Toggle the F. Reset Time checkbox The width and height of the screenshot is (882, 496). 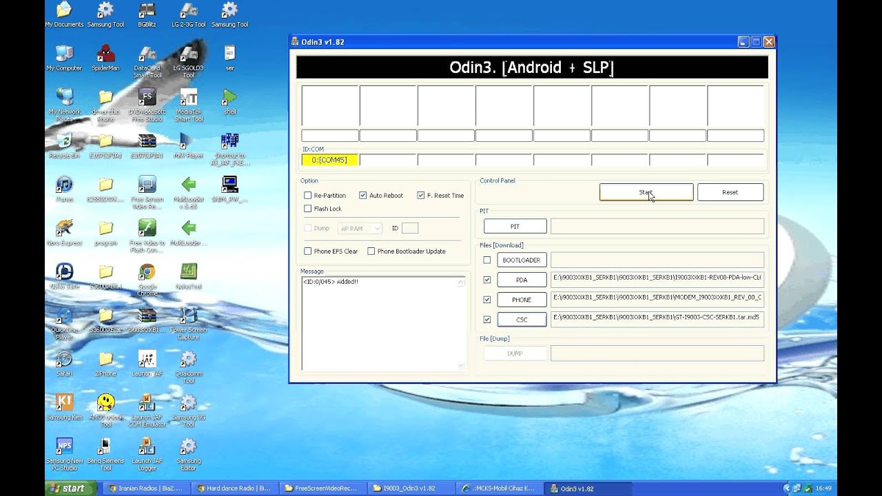[x=421, y=196]
